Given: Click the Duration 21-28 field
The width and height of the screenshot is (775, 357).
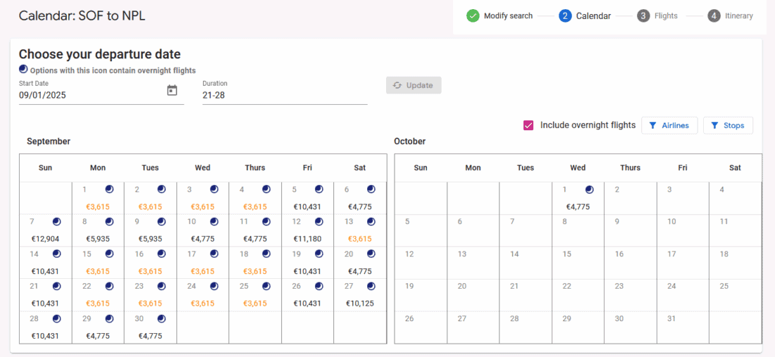Looking at the screenshot, I should point(284,95).
